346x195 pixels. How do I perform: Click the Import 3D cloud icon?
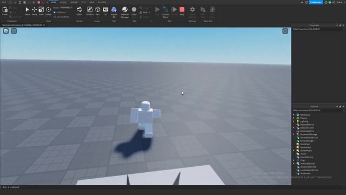[114, 10]
